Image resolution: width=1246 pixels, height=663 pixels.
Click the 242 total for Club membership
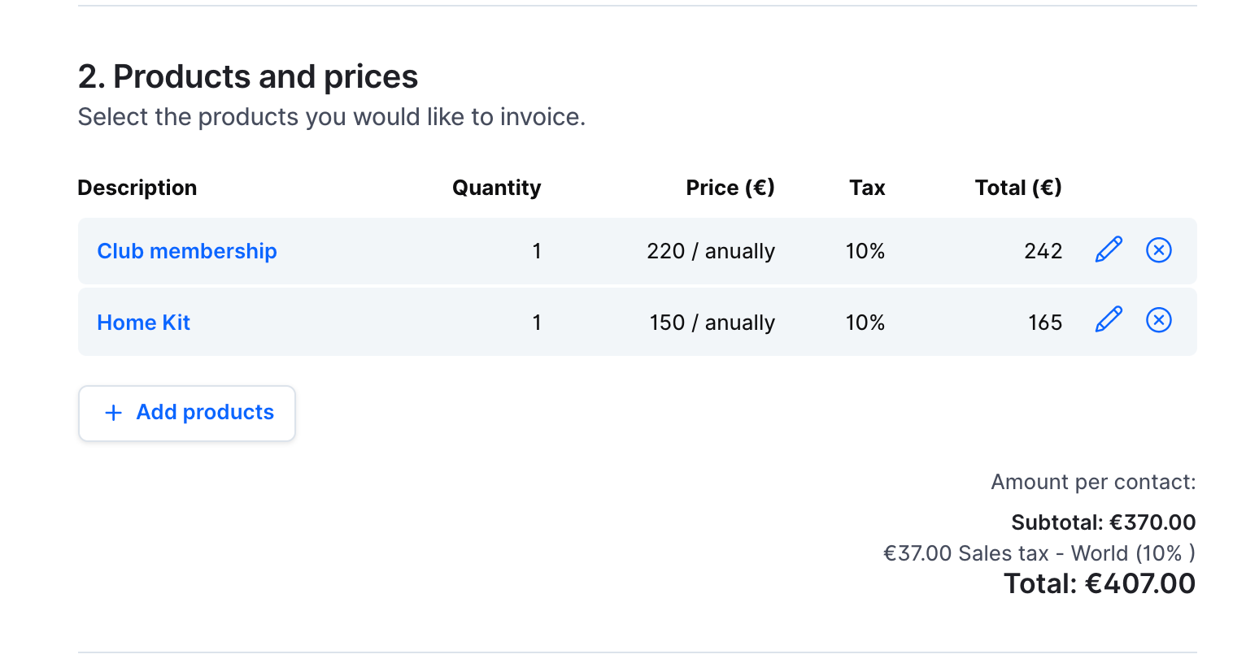(1043, 251)
